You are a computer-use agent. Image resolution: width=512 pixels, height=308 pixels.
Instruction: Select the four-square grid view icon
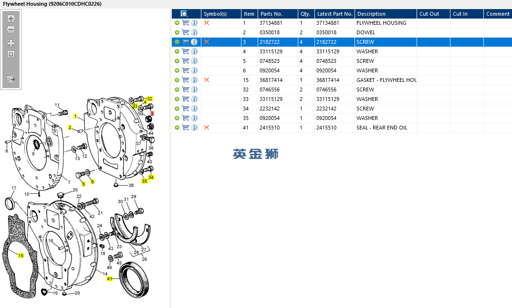[x=11, y=43]
